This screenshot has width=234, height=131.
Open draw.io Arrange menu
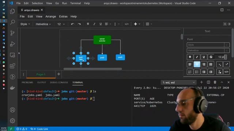[50, 16]
